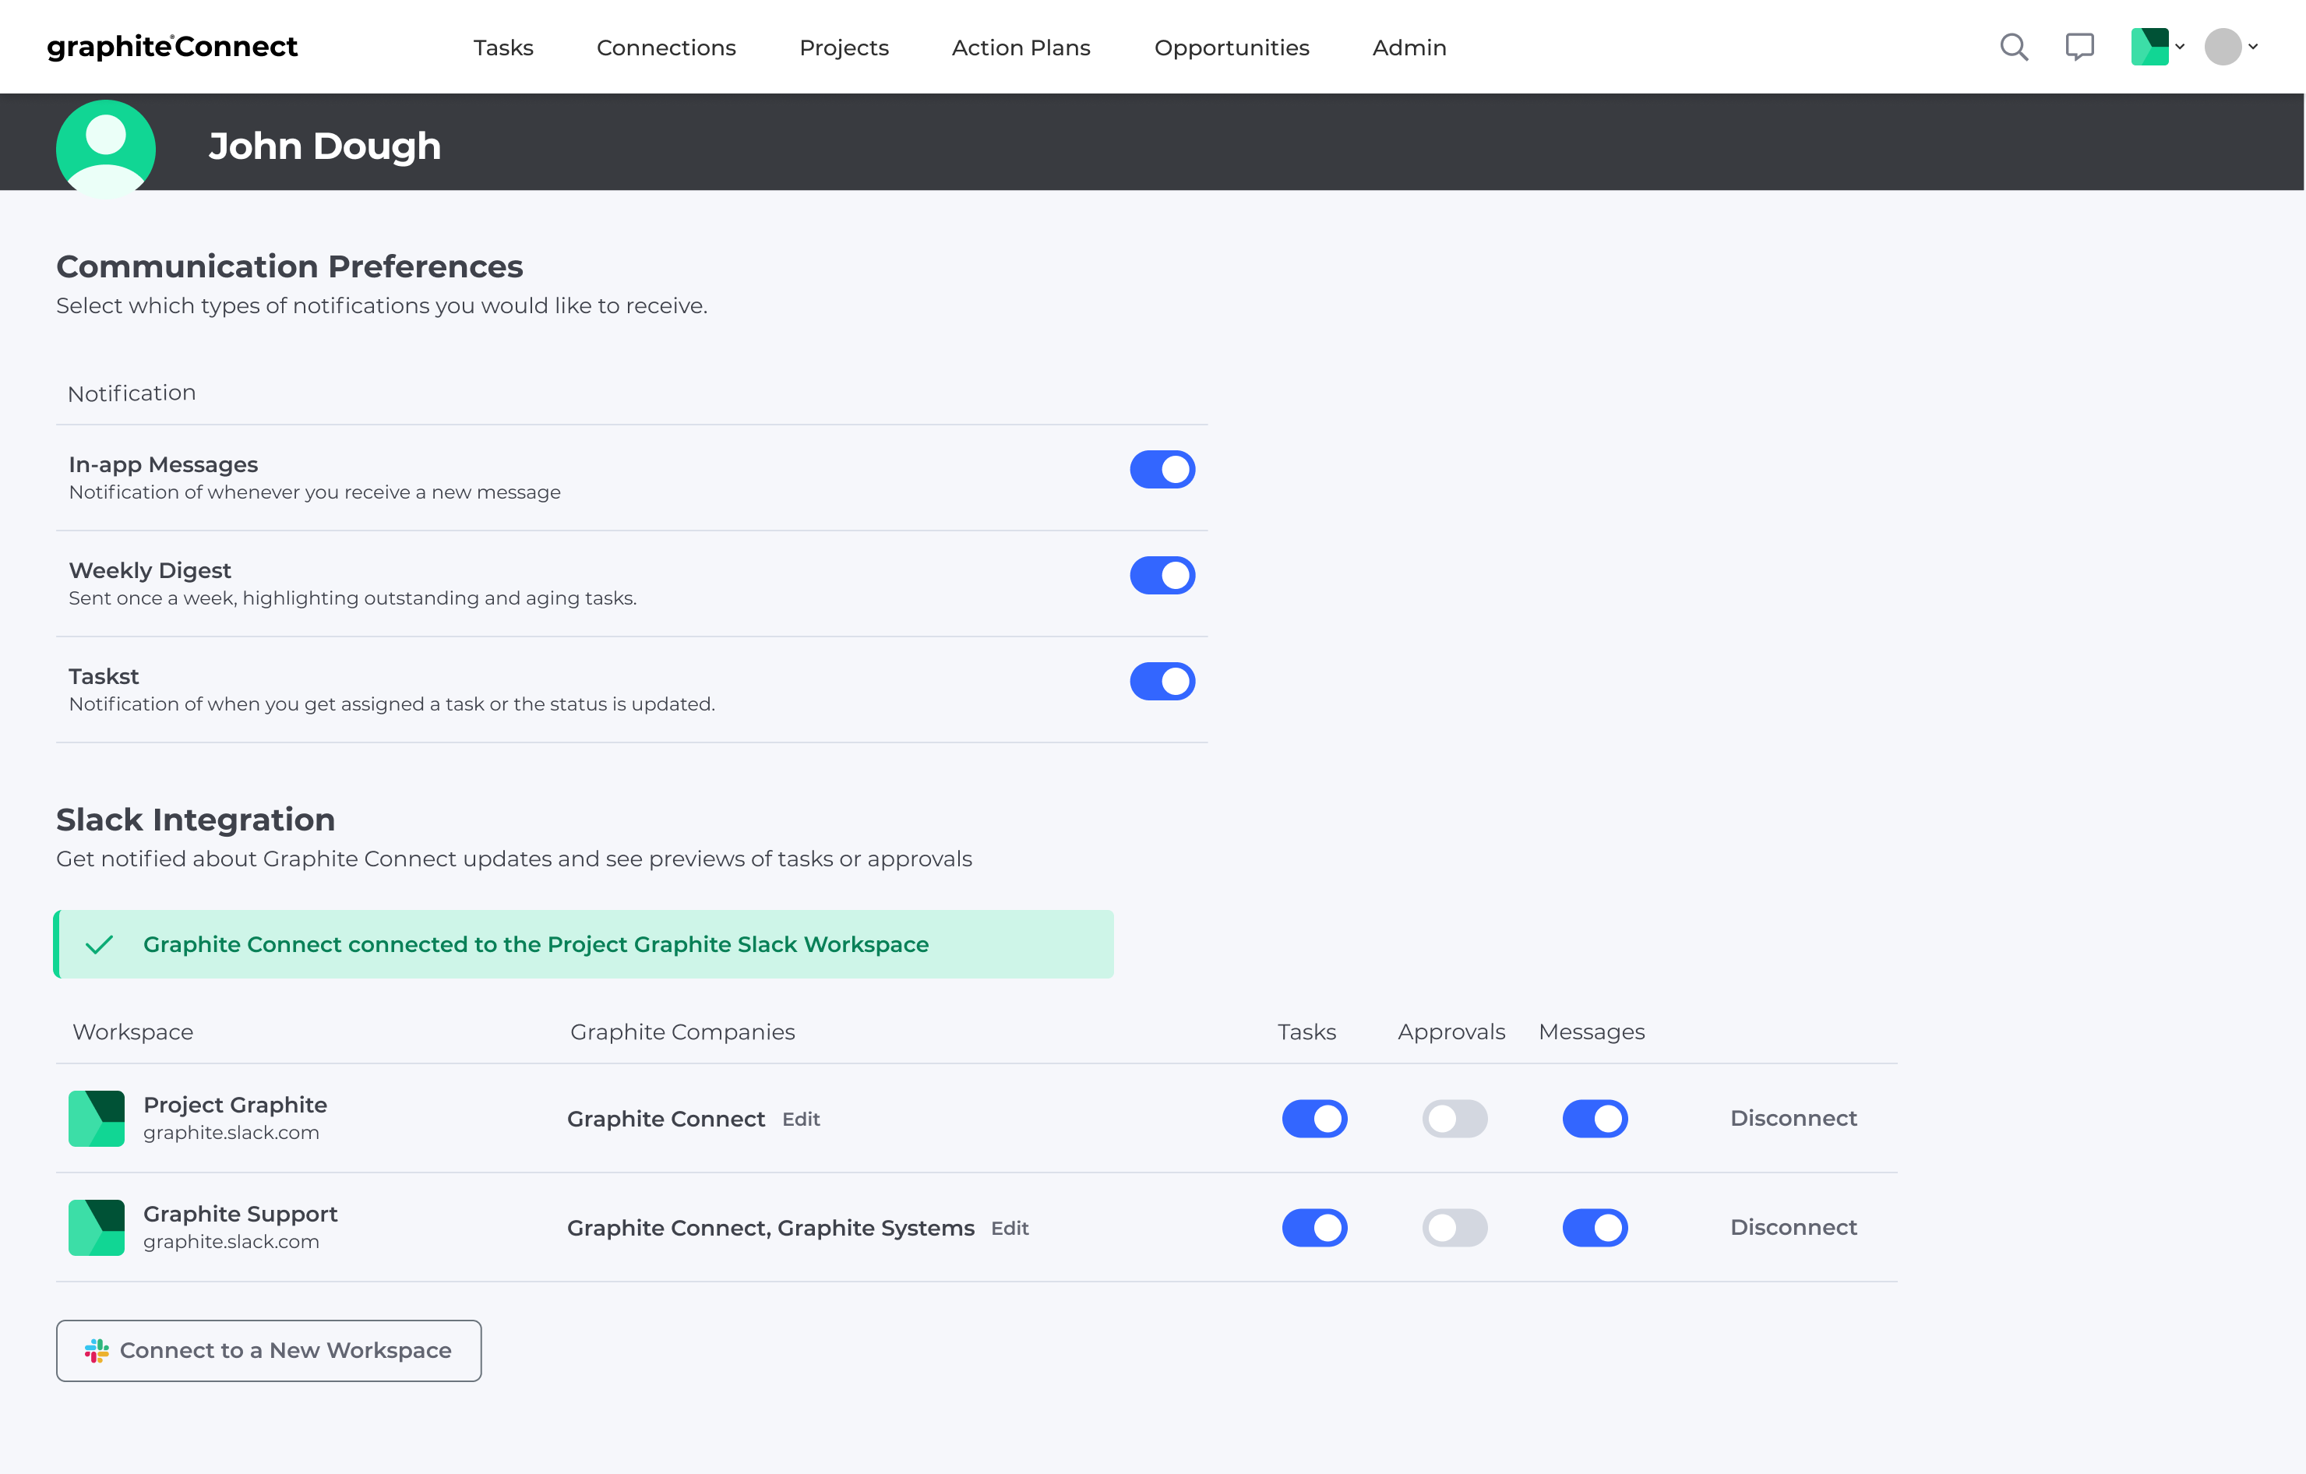Click the Weekly Digest label
This screenshot has width=2306, height=1474.
[x=150, y=569]
